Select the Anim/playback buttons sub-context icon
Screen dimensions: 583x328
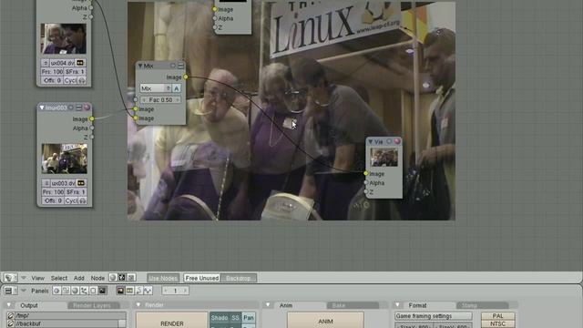[138, 291]
